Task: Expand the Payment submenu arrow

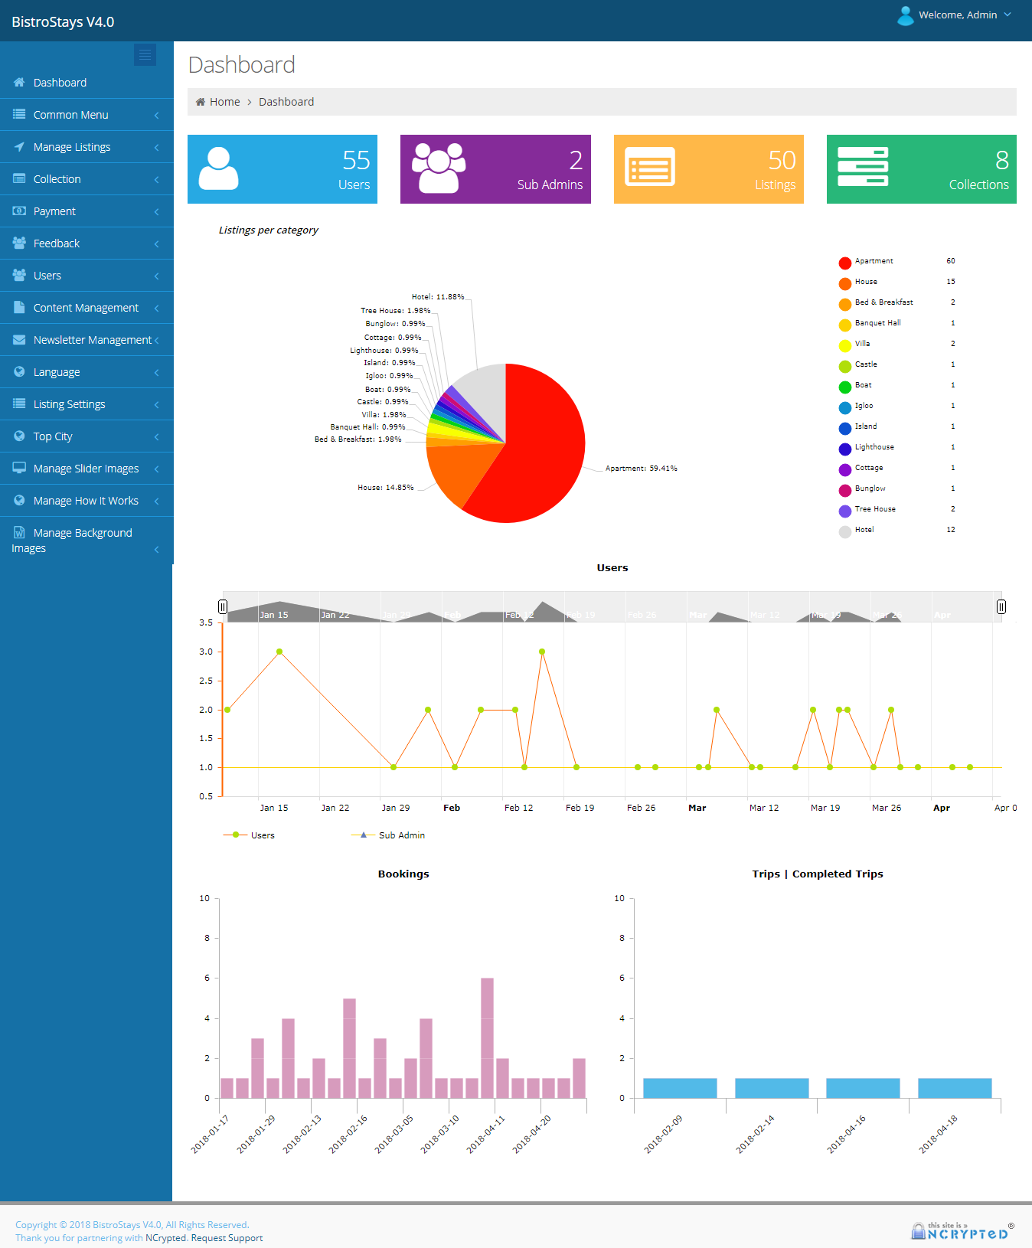Action: point(157,211)
